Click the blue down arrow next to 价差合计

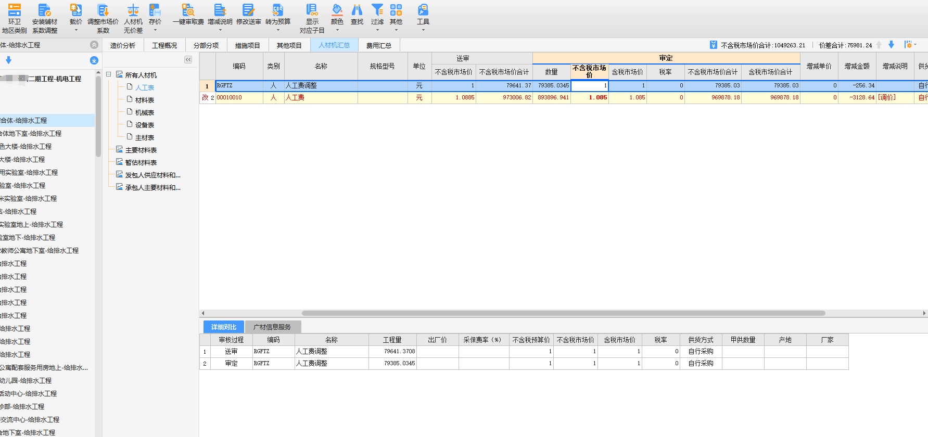pyautogui.click(x=891, y=45)
